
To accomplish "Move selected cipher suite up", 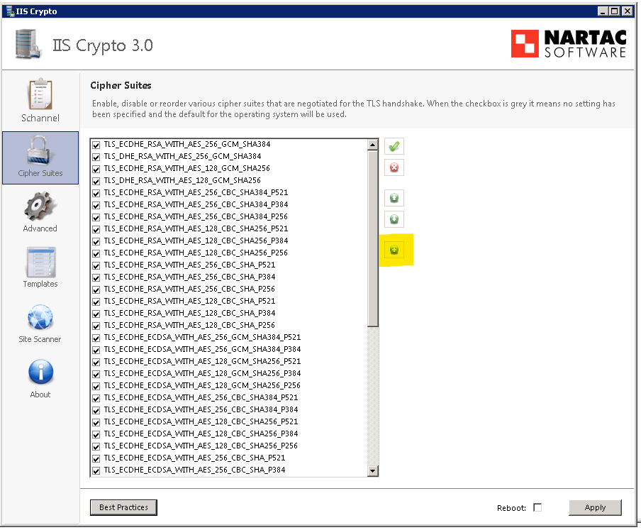I will tap(394, 198).
